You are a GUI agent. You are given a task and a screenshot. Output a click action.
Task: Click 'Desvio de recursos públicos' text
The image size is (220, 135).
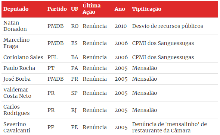(x=168, y=26)
